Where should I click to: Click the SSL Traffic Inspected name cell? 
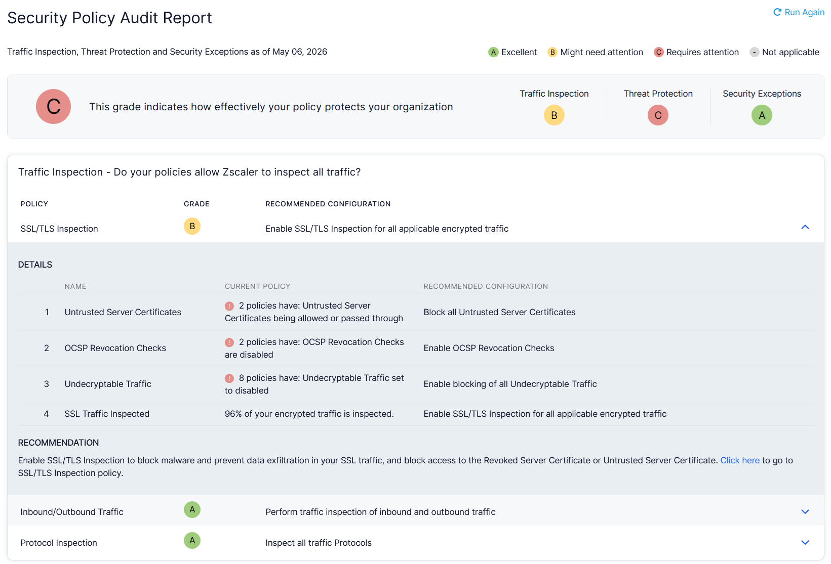coord(107,414)
